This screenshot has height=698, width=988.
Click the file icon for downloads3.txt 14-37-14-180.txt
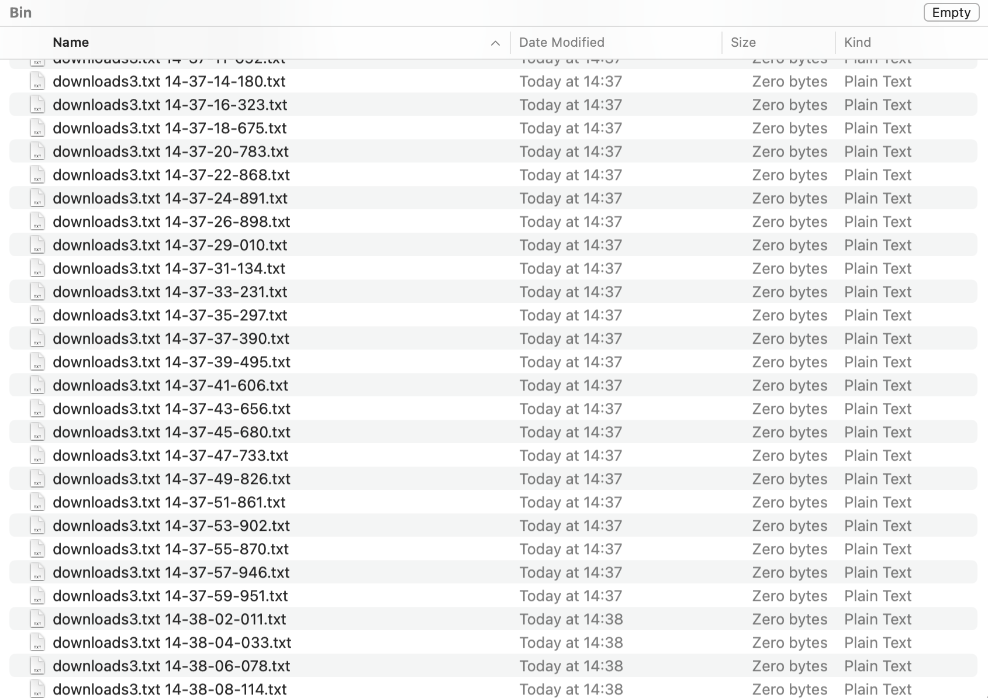pyautogui.click(x=37, y=81)
